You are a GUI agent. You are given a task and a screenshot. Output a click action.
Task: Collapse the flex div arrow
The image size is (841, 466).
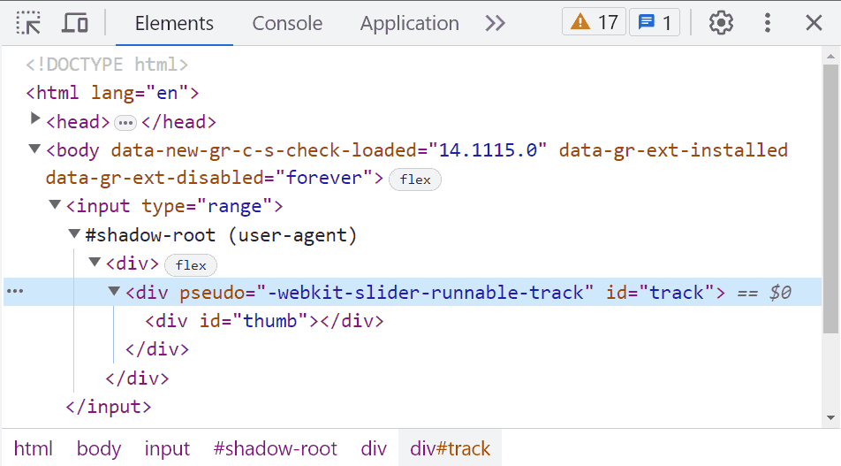[x=95, y=262]
